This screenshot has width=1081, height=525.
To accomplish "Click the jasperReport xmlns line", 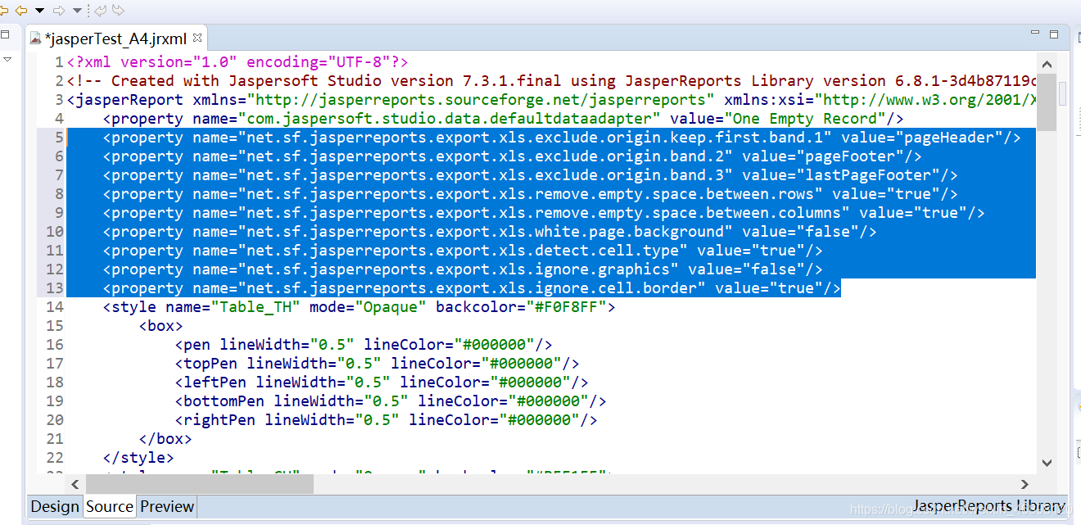I will (551, 100).
